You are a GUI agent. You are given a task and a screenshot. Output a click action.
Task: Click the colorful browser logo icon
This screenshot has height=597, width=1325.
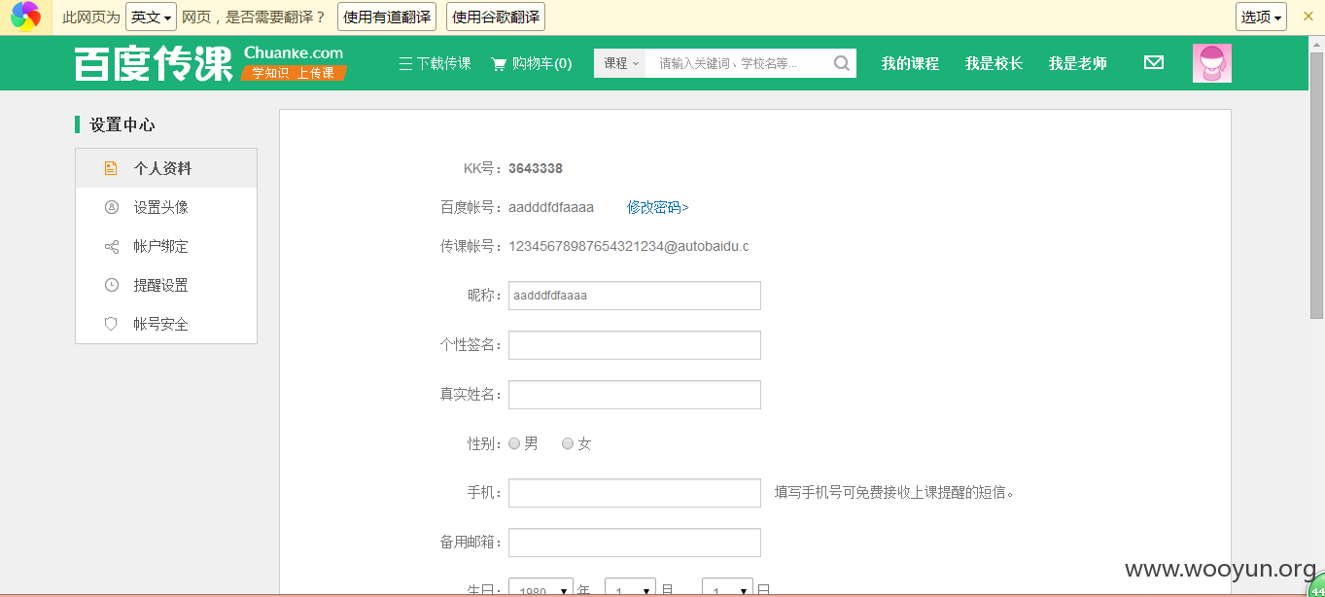[26, 17]
